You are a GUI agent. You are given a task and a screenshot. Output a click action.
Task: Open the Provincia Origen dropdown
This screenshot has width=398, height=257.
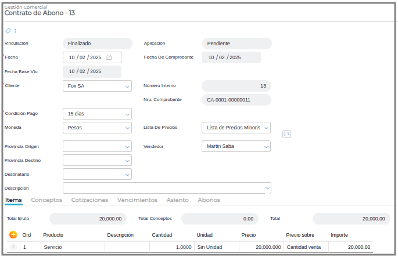127,146
